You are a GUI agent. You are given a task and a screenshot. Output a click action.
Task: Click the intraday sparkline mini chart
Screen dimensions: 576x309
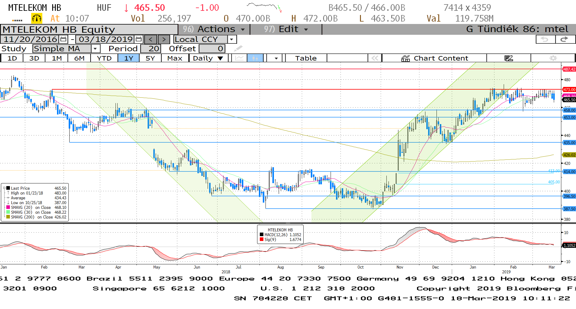[x=264, y=7]
